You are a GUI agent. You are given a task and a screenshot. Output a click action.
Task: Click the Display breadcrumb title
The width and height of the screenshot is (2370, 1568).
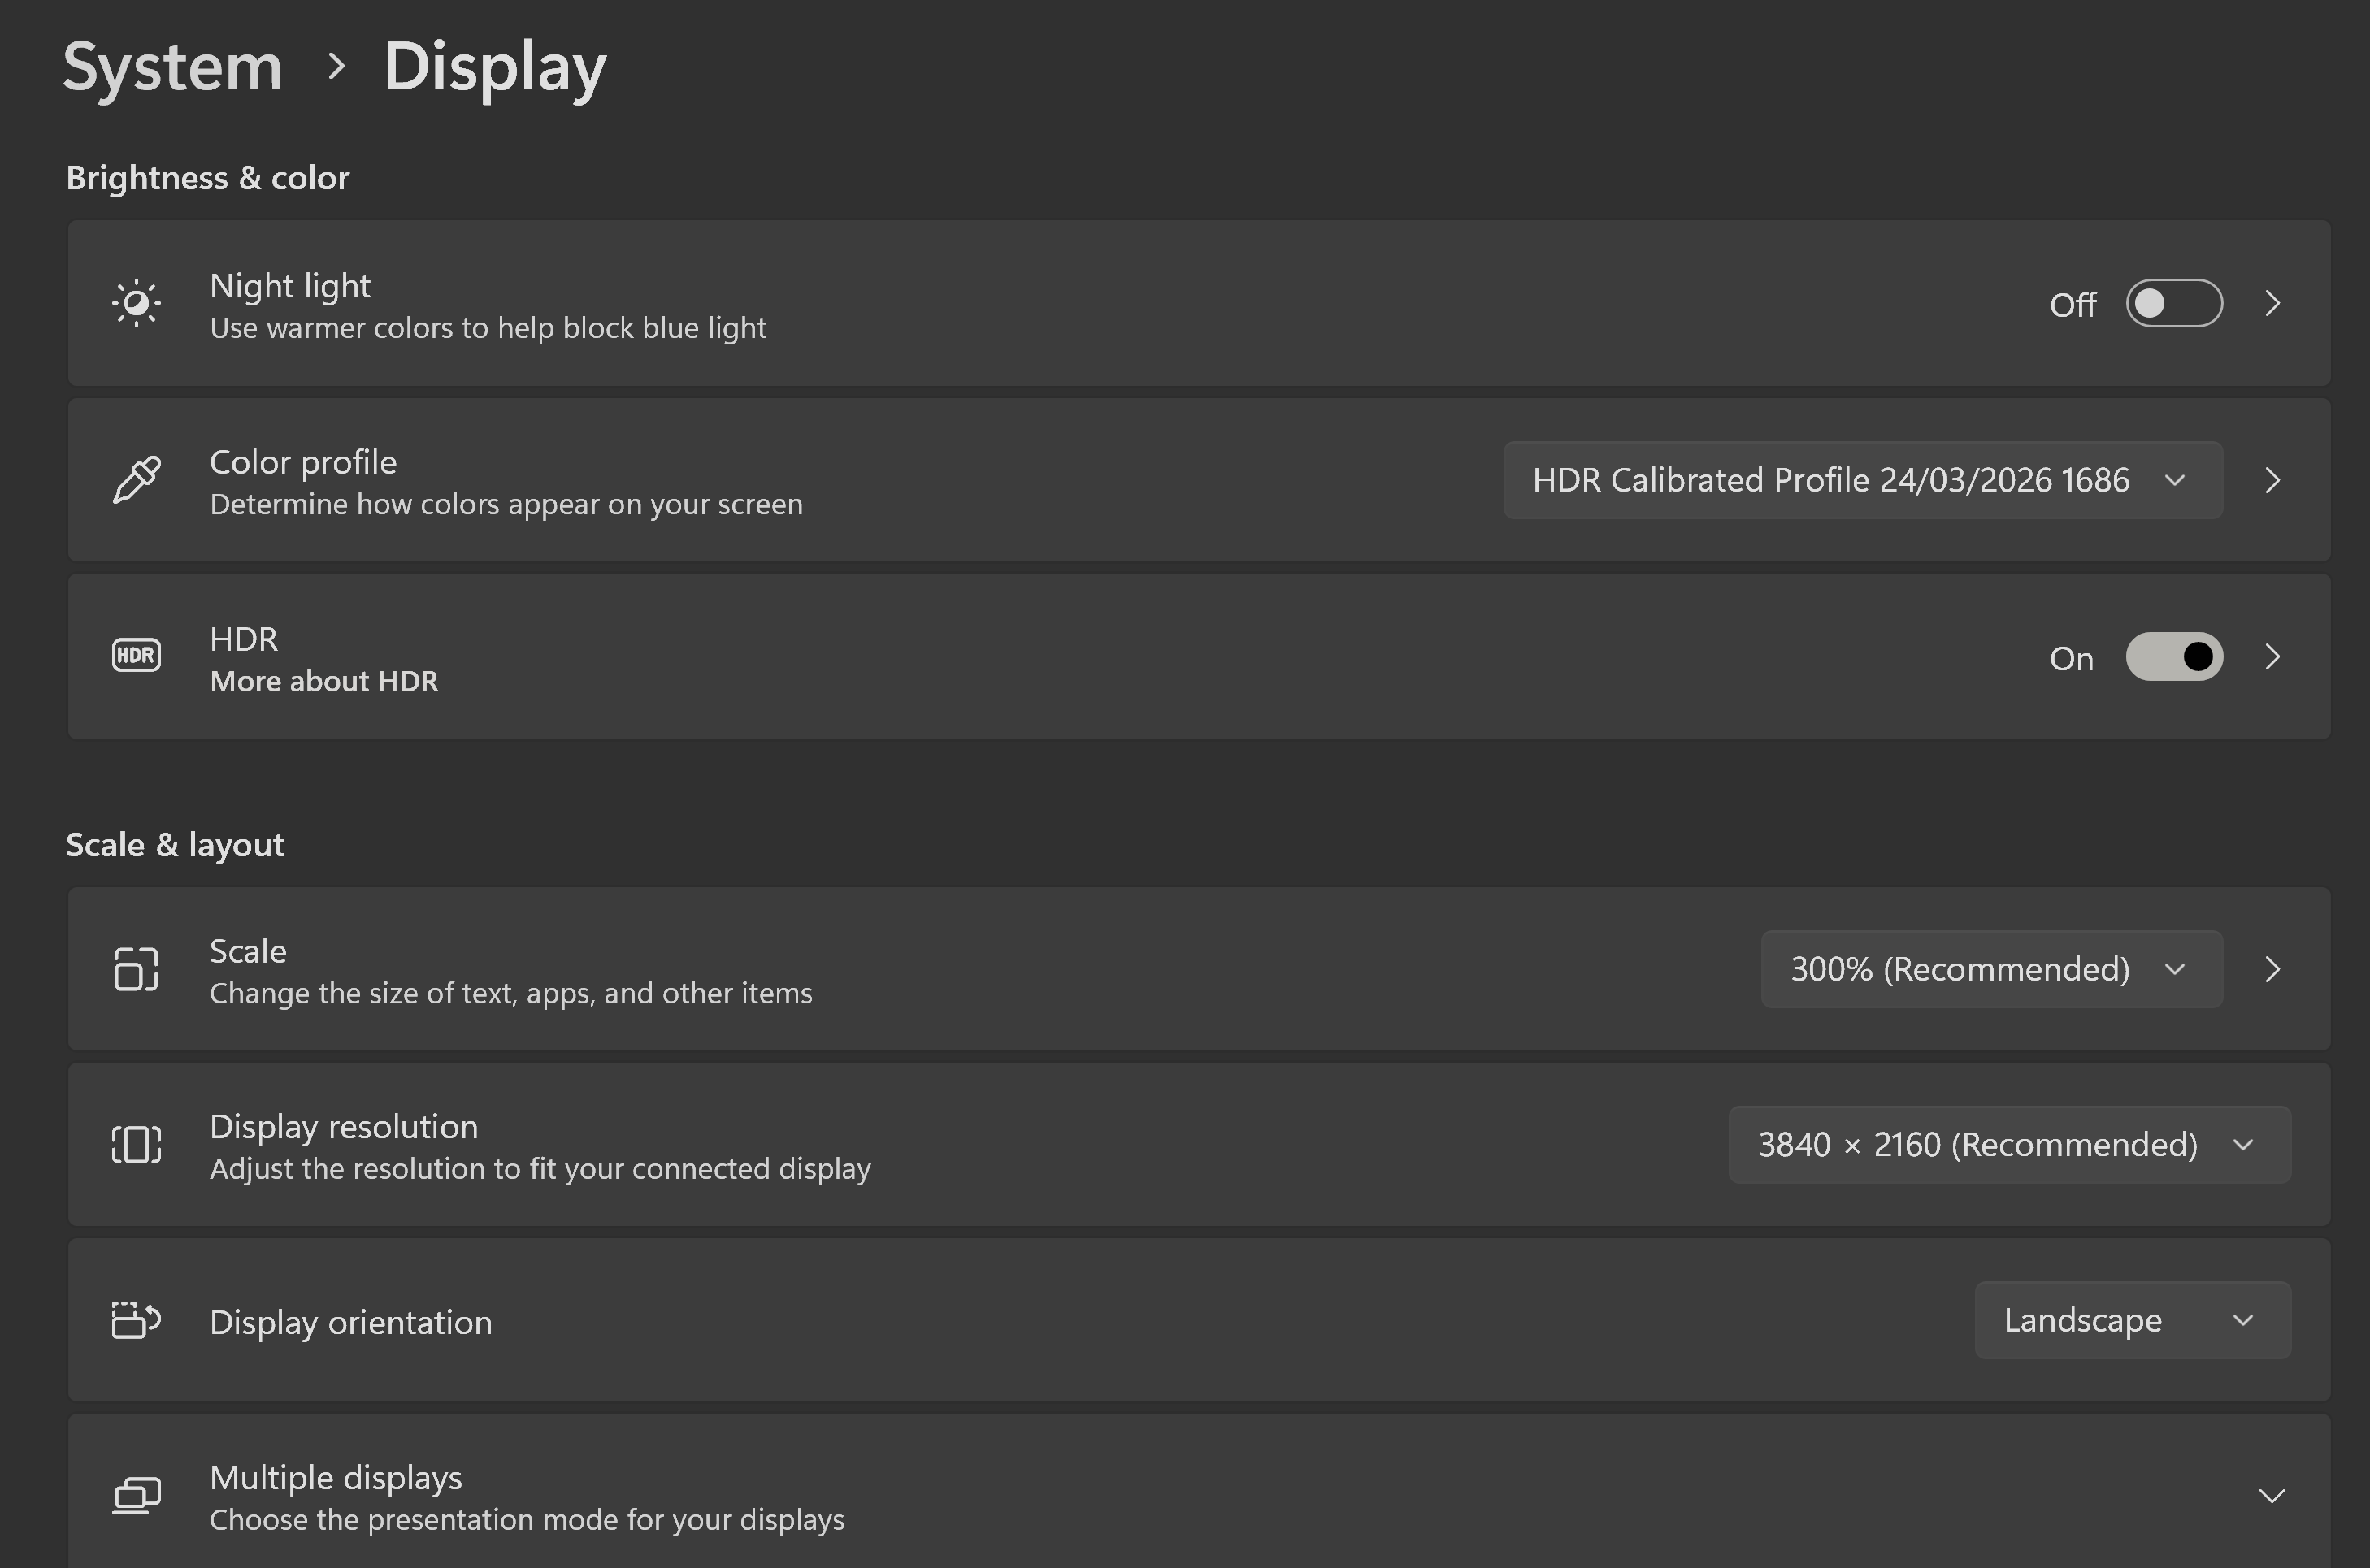(x=495, y=67)
